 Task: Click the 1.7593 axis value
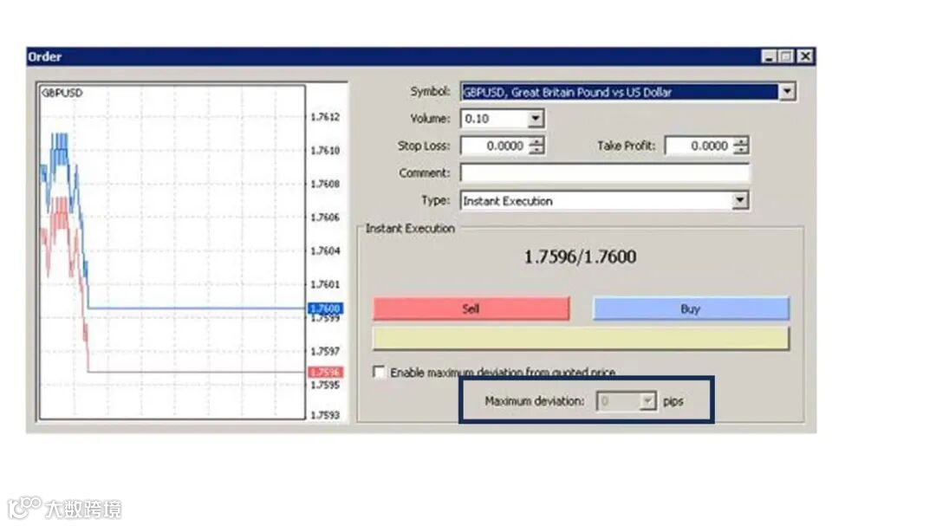click(x=325, y=415)
